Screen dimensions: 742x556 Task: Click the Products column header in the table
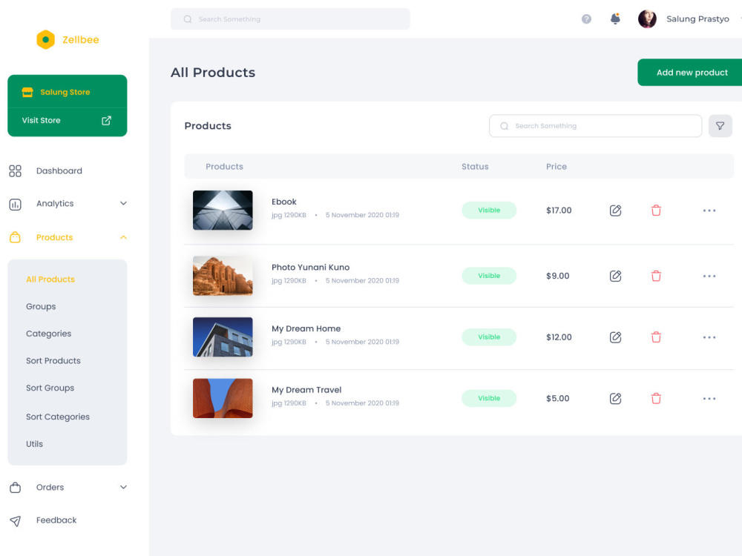click(x=224, y=166)
